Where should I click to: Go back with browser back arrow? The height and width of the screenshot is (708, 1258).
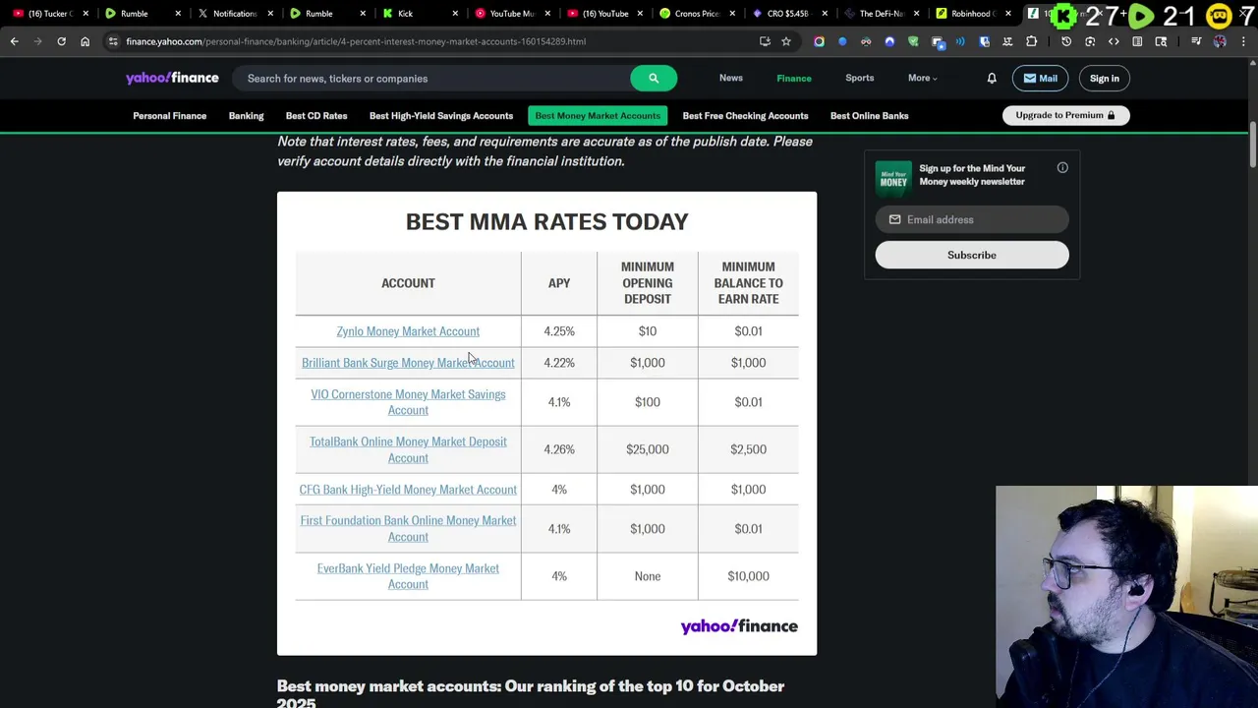(x=14, y=41)
